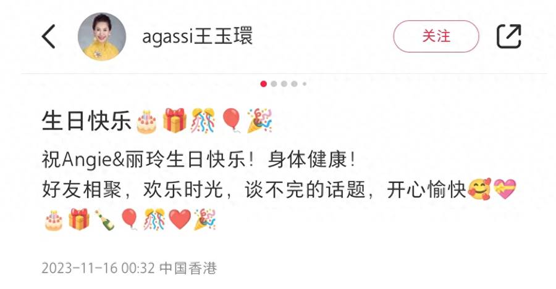Click the gift box emoji in title

pyautogui.click(x=174, y=121)
